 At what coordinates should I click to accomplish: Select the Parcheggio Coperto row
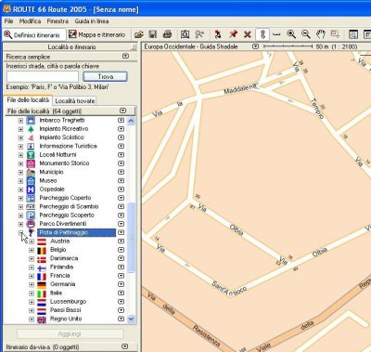click(x=65, y=198)
